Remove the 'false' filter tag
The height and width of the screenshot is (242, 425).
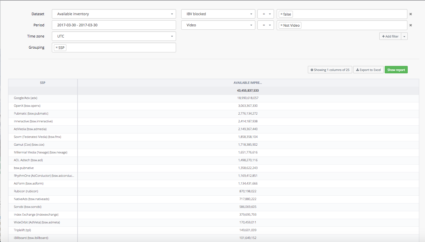point(281,14)
